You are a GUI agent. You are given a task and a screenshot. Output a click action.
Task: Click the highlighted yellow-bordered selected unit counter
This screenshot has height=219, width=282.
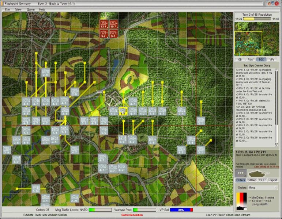pos(123,111)
